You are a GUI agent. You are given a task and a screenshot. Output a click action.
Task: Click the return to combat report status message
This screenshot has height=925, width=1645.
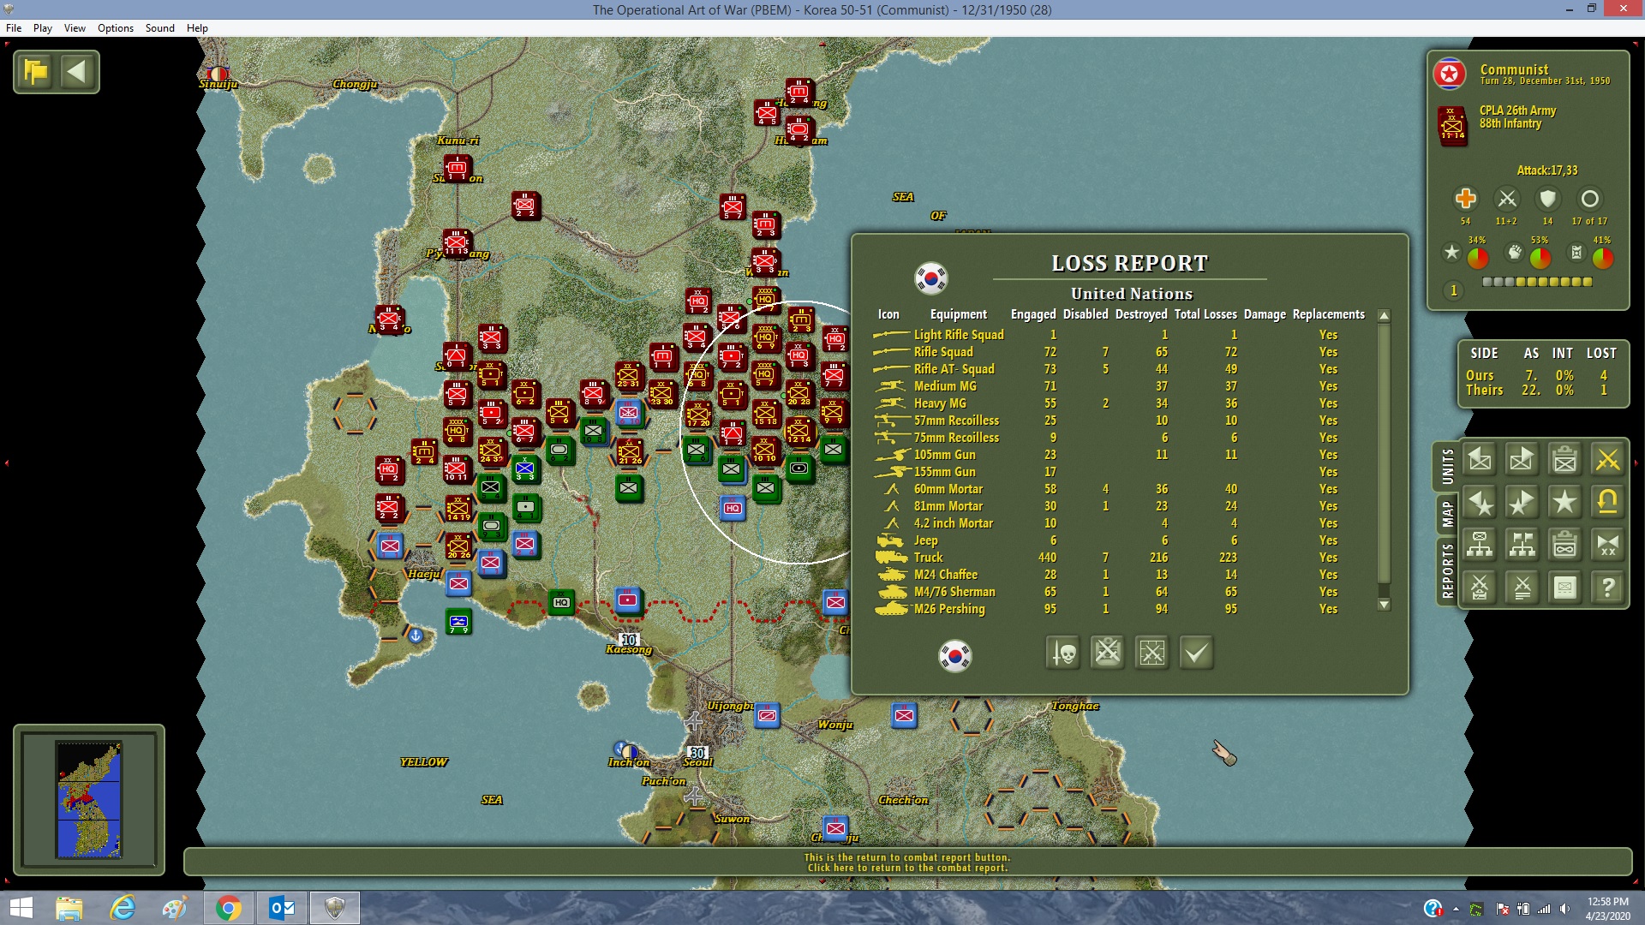point(907,862)
